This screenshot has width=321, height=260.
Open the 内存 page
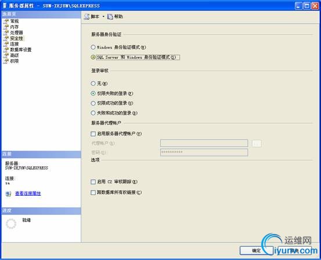(x=15, y=27)
